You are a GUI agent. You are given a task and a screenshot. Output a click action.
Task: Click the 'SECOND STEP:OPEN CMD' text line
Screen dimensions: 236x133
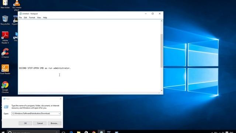(x=45, y=68)
